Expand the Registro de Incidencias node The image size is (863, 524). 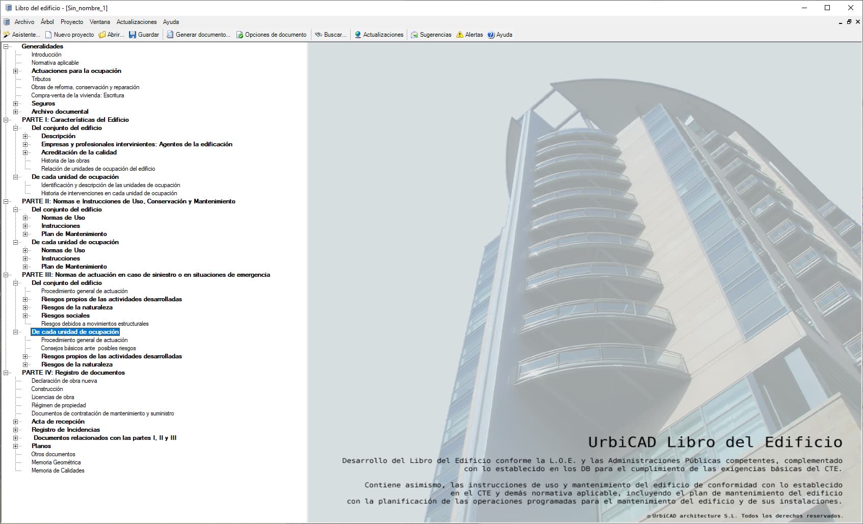coord(16,430)
